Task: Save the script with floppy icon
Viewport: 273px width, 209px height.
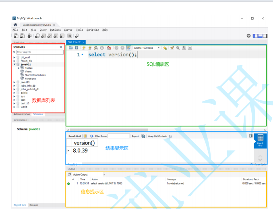Action: tap(77, 48)
